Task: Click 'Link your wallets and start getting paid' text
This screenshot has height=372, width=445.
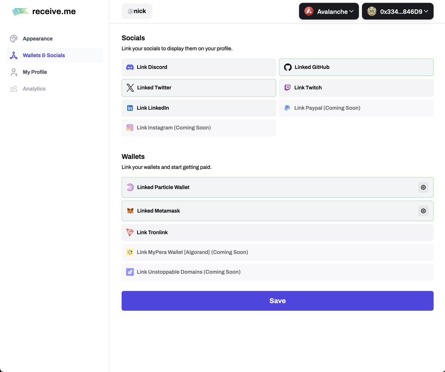Action: 167,167
